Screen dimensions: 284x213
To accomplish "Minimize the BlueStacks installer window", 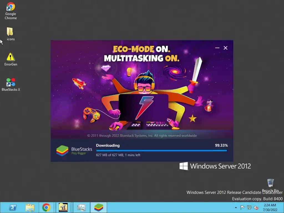I will 217,48.
